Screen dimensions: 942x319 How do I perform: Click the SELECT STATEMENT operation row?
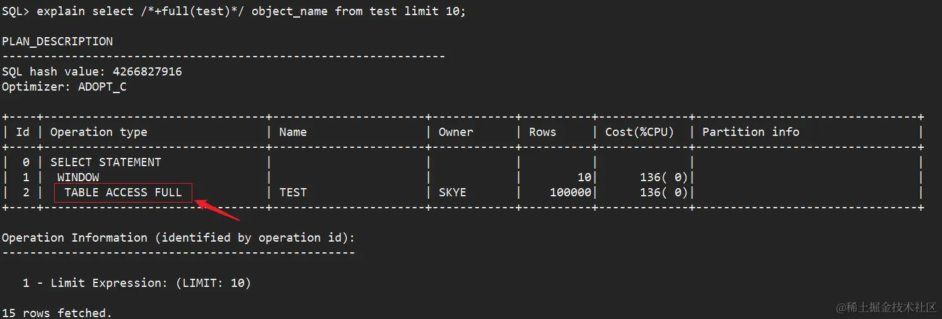(x=105, y=162)
